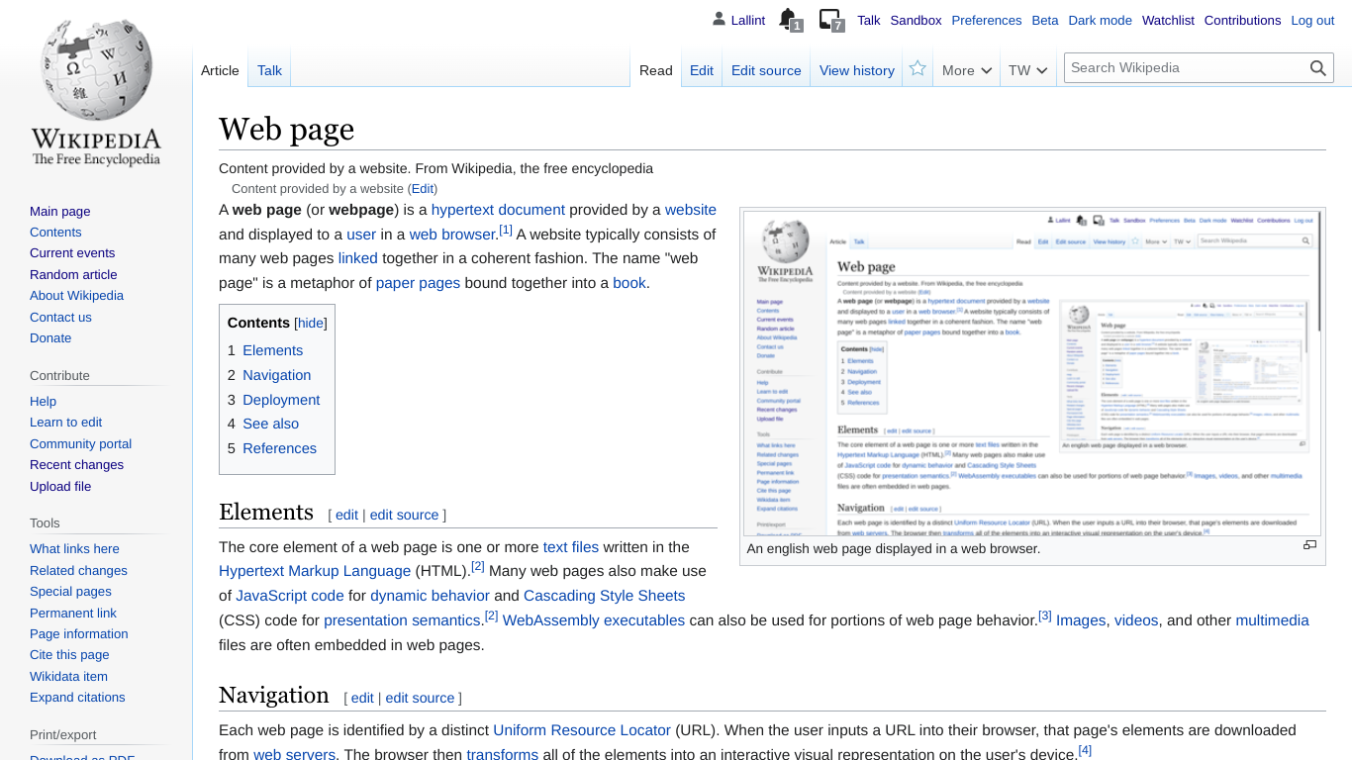The image size is (1352, 760).
Task: Click the watchlist star icon
Action: tap(917, 68)
